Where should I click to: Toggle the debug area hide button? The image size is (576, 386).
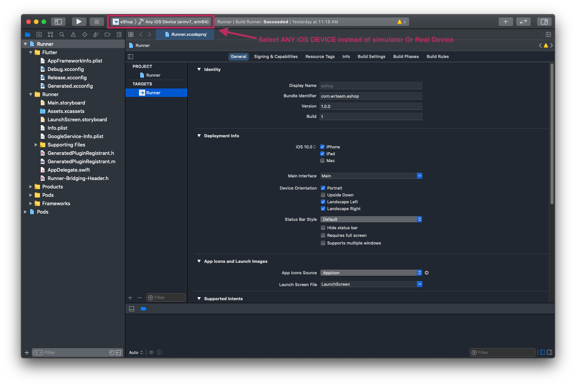click(132, 309)
